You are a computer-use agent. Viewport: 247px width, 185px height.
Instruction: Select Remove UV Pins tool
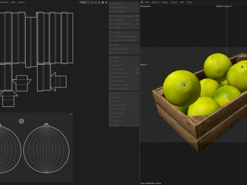(123, 8)
